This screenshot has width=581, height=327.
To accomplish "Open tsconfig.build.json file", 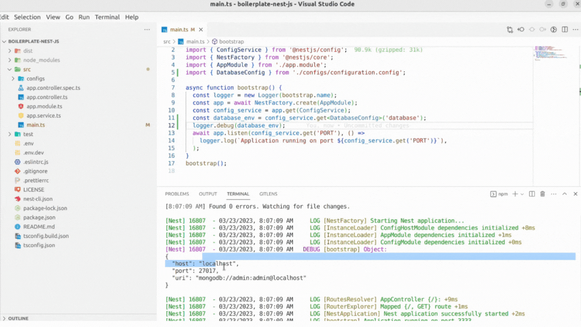I will point(45,236).
